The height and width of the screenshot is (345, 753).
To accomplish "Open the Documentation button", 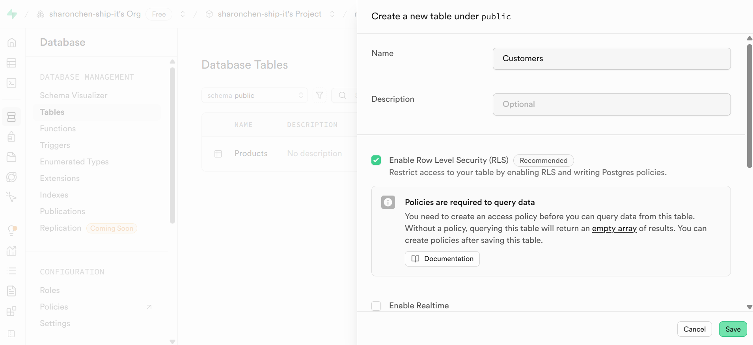I will point(442,259).
